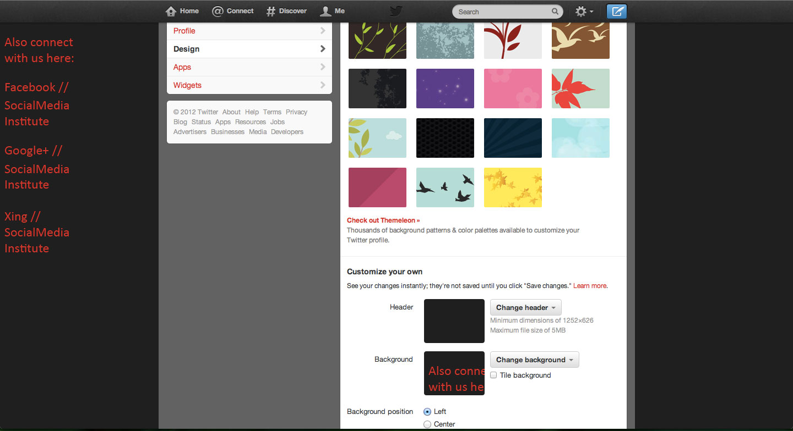This screenshot has width=793, height=431.
Task: Select the pink flowers theme
Action: click(x=513, y=89)
